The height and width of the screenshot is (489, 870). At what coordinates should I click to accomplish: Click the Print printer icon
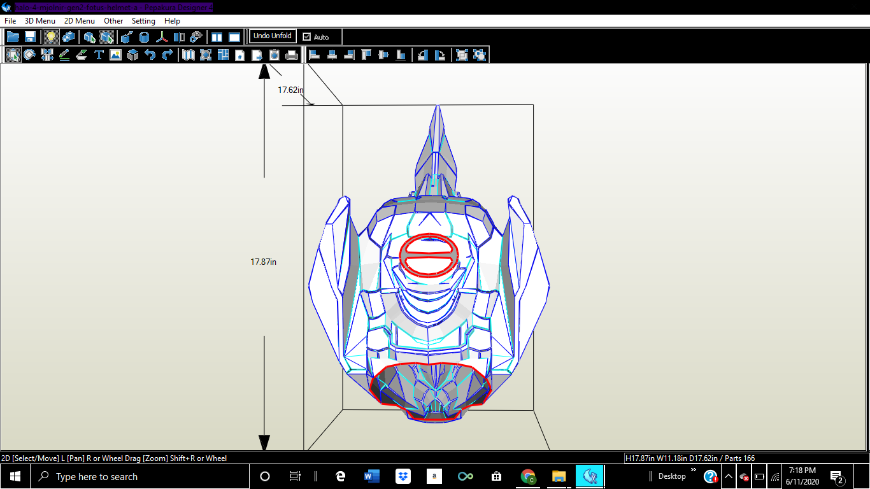(292, 55)
